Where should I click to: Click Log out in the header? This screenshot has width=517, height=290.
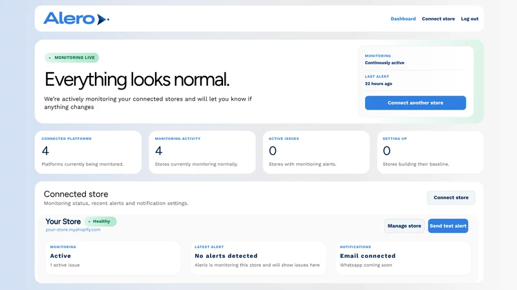[470, 19]
